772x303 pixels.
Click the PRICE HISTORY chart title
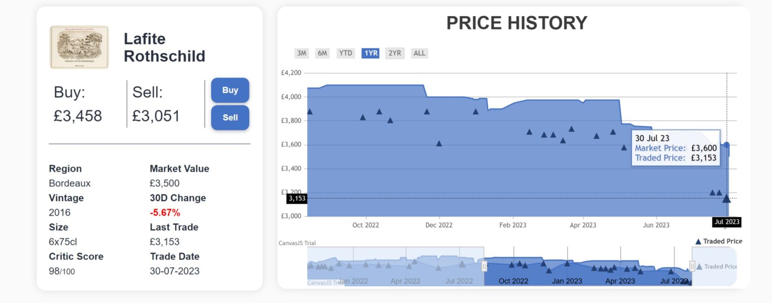click(517, 23)
